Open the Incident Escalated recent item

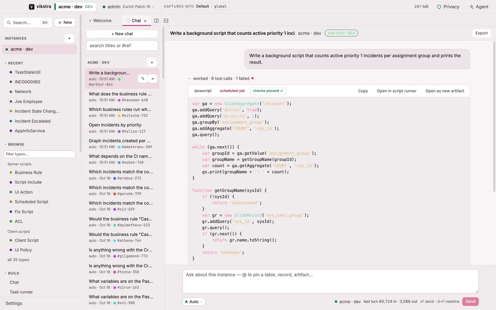(x=33, y=121)
